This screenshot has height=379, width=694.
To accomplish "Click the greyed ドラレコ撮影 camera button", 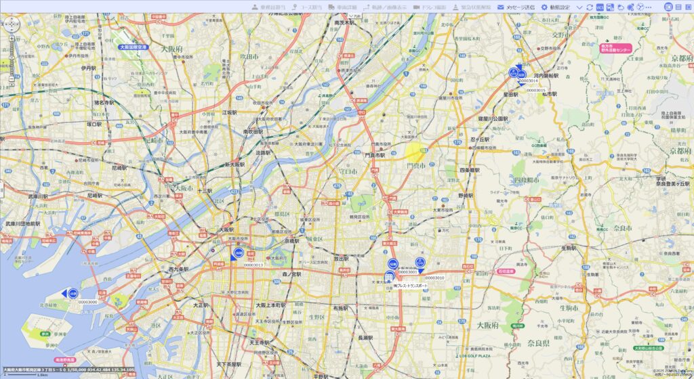I will (x=430, y=7).
